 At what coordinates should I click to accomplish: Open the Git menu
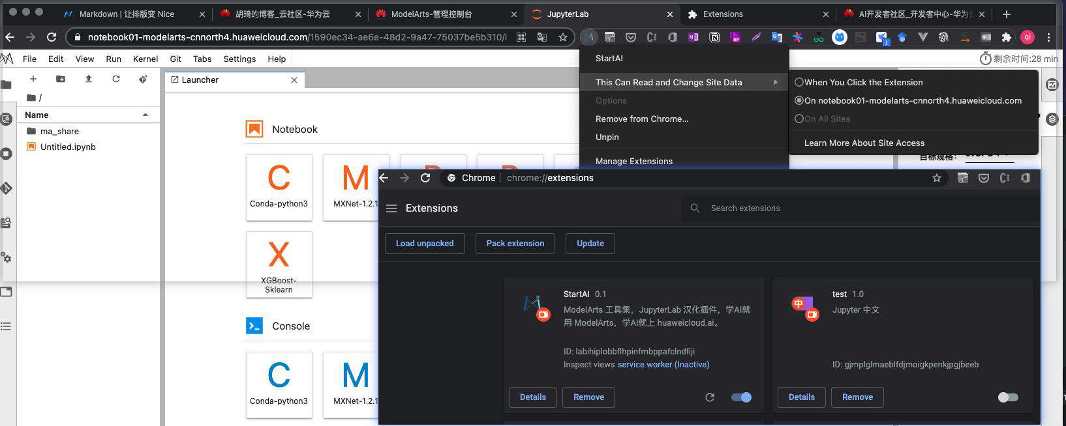(175, 59)
